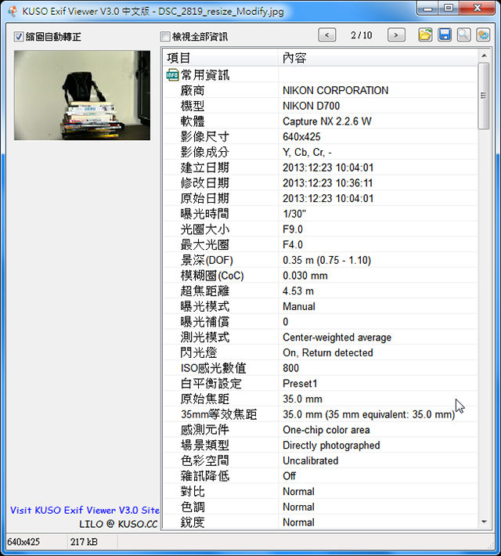The image size is (501, 556).
Task: Select the ISO感光數值 row
Action: [x=320, y=368]
